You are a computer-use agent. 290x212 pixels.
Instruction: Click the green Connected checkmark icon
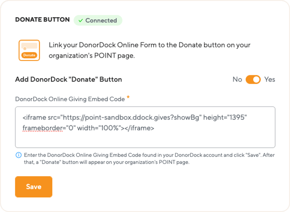[80, 20]
